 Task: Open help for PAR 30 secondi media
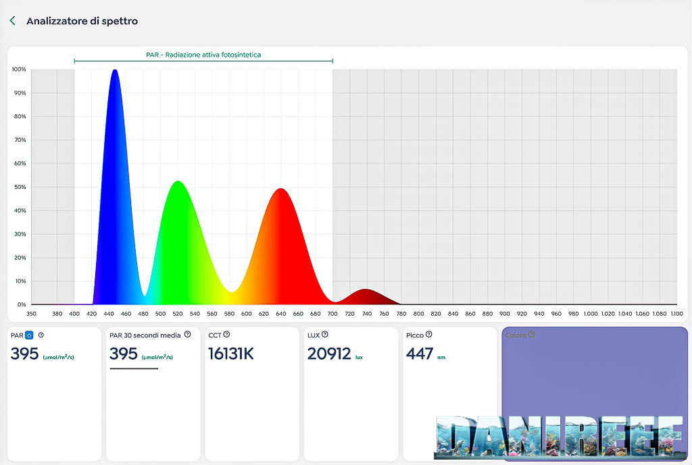(187, 334)
